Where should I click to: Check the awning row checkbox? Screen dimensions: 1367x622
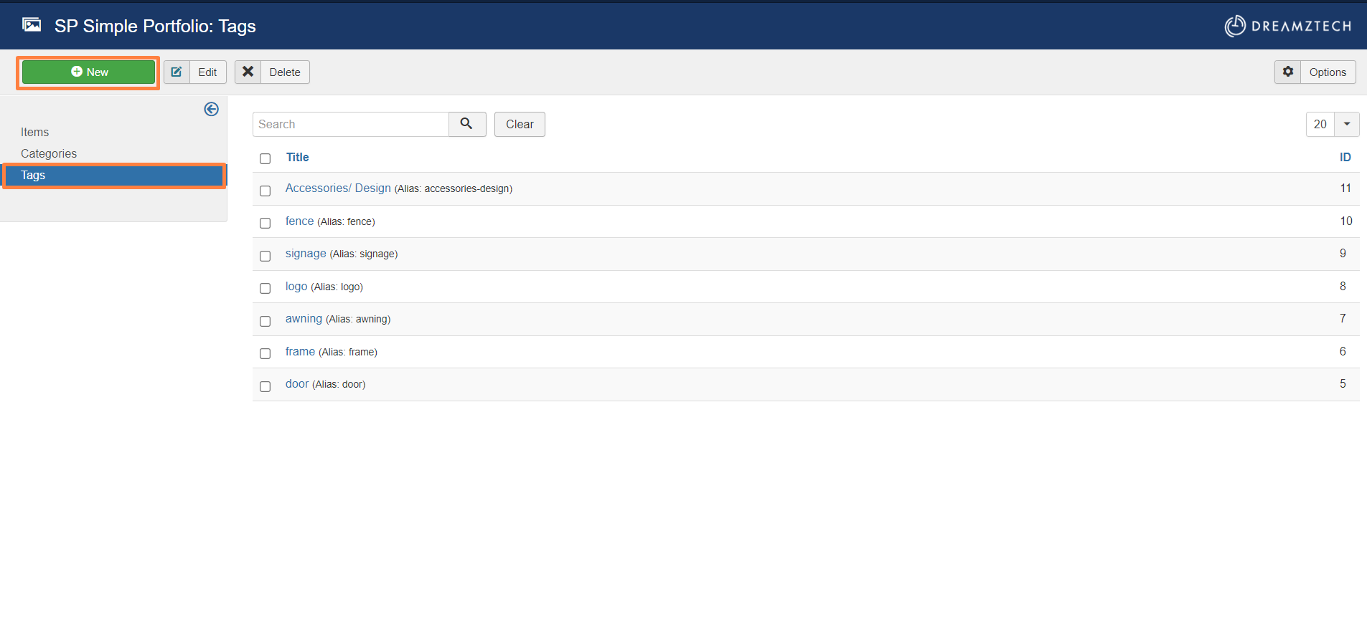[266, 321]
